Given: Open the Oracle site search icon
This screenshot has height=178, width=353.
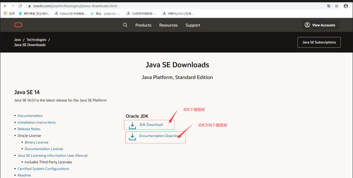Looking at the screenshot, I should [125, 25].
